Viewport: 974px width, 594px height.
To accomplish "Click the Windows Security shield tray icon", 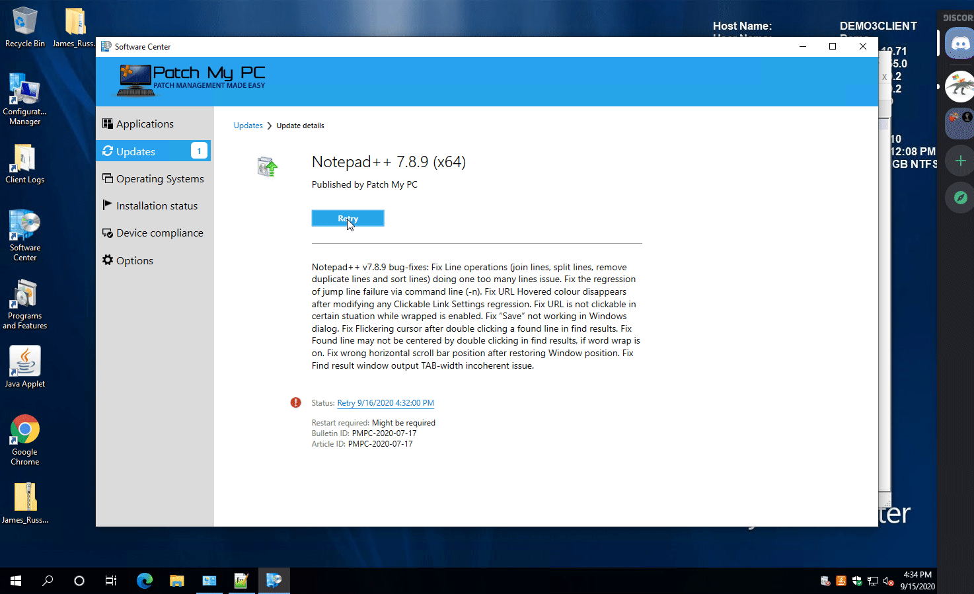I will pos(857,581).
